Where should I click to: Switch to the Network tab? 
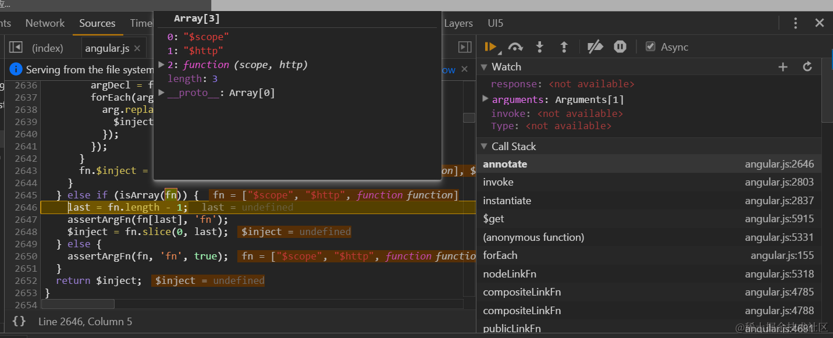45,23
